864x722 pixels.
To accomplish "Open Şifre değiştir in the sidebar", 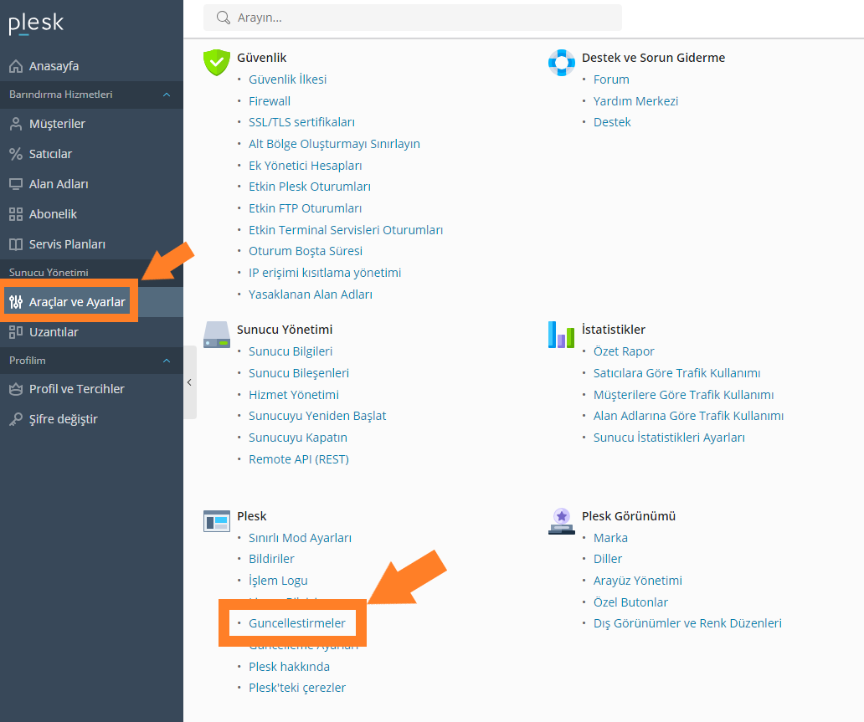I will [x=64, y=419].
